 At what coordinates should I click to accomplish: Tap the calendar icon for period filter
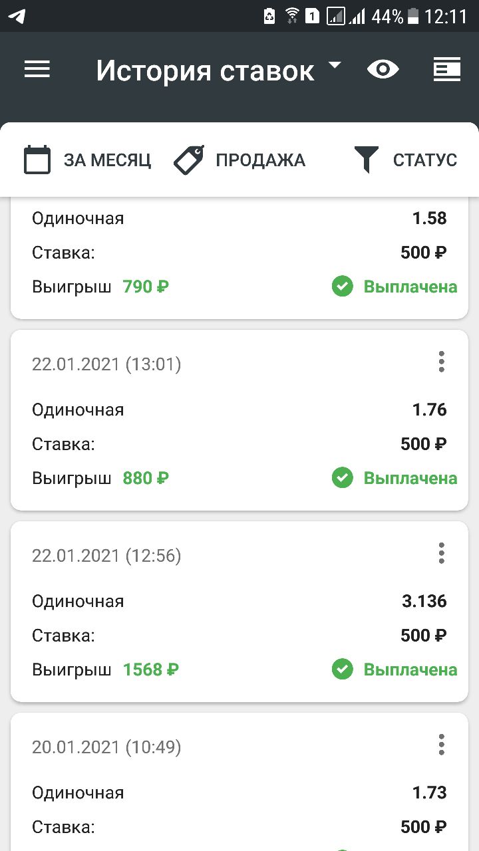point(37,160)
